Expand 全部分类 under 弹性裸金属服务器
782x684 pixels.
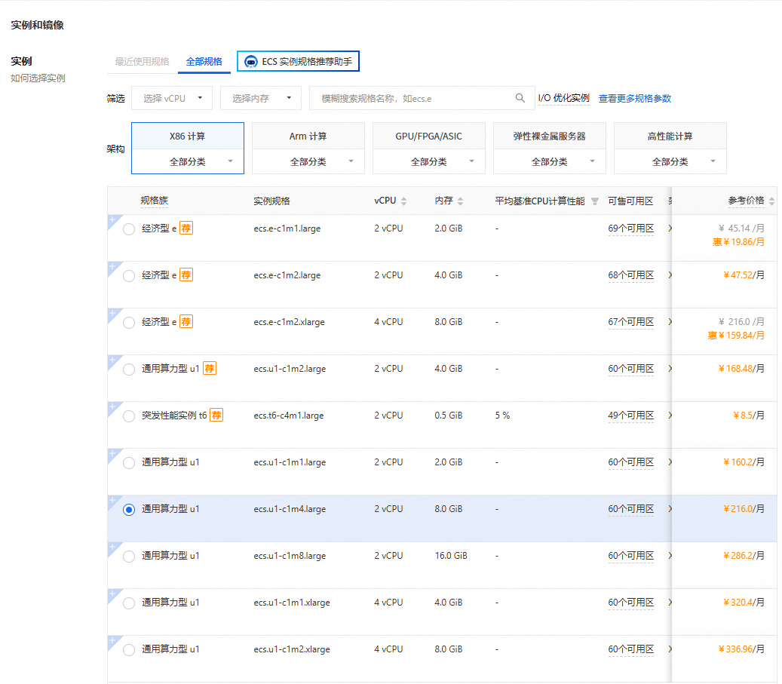coord(550,161)
